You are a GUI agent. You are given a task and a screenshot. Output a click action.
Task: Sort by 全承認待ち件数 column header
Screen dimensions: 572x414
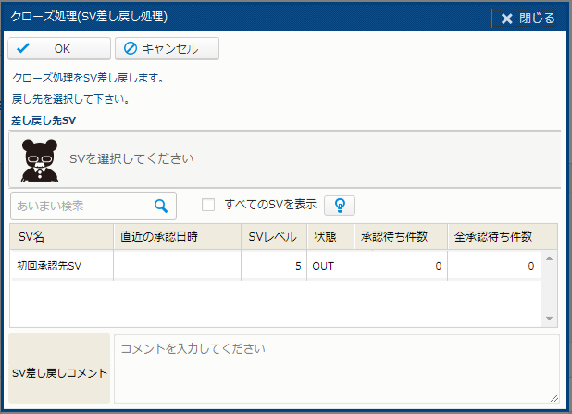pos(493,237)
